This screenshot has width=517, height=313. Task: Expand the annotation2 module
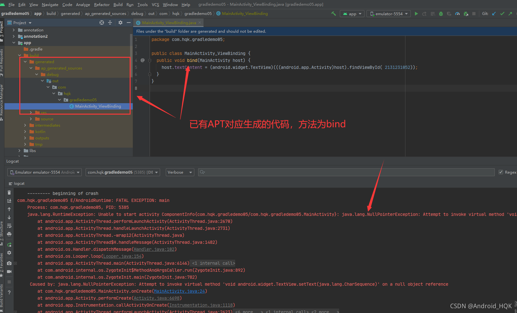(x=14, y=36)
